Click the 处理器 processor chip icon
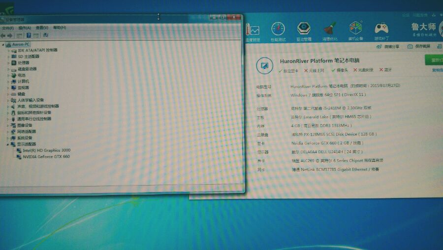 tap(14, 62)
